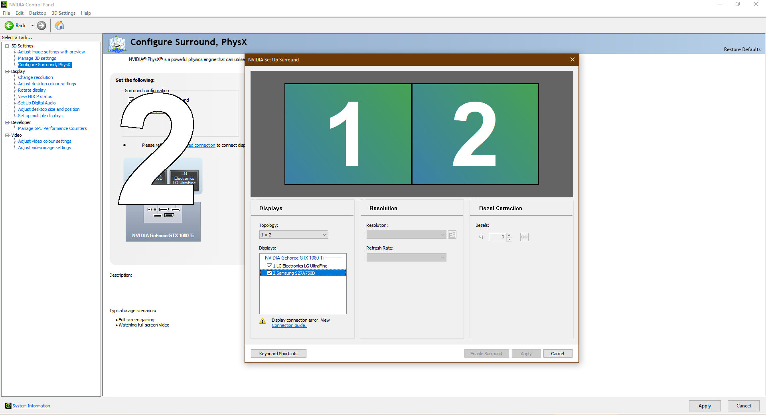Cancel the Set Up Surround dialog
Screen dimensions: 766x415
(x=558, y=354)
